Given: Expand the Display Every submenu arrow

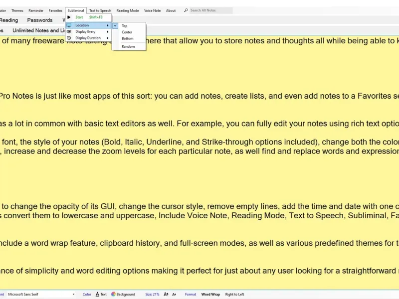Looking at the screenshot, I should (x=108, y=31).
